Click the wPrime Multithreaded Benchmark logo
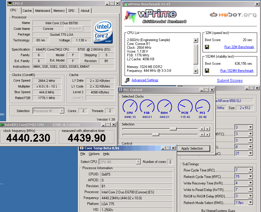Image resolution: width=261 pixels, height=212 pixels. [x=156, y=17]
